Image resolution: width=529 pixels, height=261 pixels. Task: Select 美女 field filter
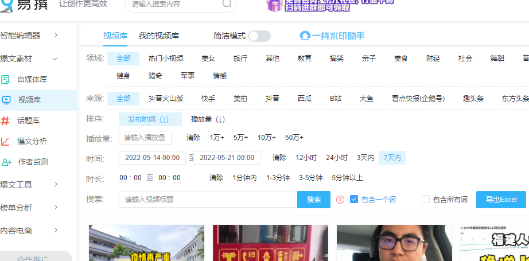208,59
